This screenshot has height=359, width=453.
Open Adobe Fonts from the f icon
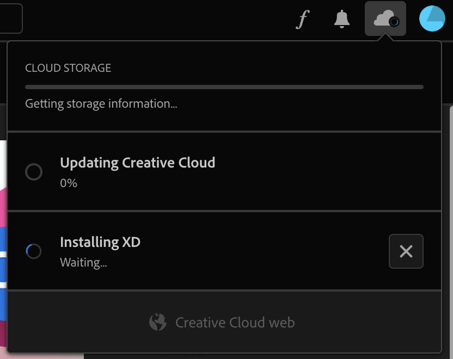(302, 18)
